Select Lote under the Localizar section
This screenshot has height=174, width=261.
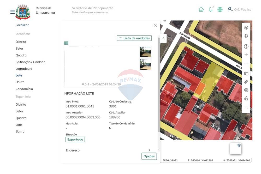click(19, 75)
